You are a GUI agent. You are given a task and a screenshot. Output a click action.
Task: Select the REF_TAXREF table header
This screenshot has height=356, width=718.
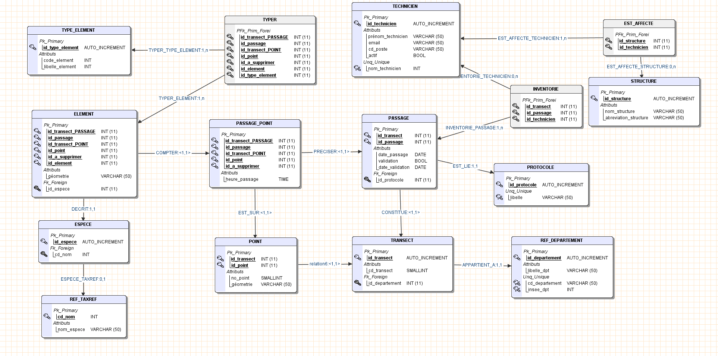pos(84,299)
